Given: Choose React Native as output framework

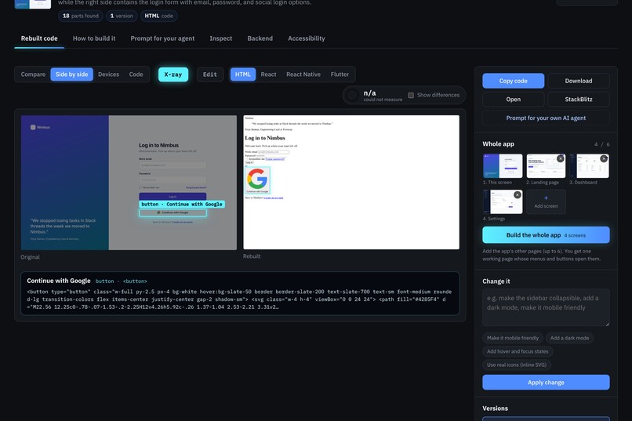Looking at the screenshot, I should point(303,74).
